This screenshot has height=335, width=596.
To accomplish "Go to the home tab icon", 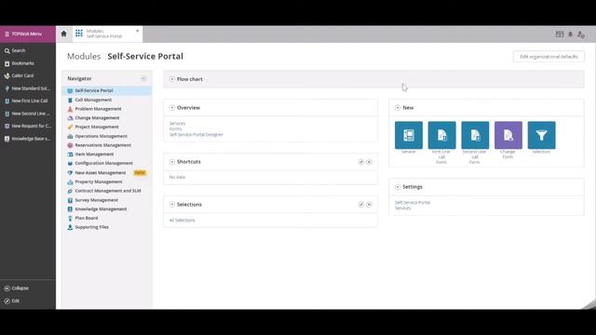I will pyautogui.click(x=64, y=33).
